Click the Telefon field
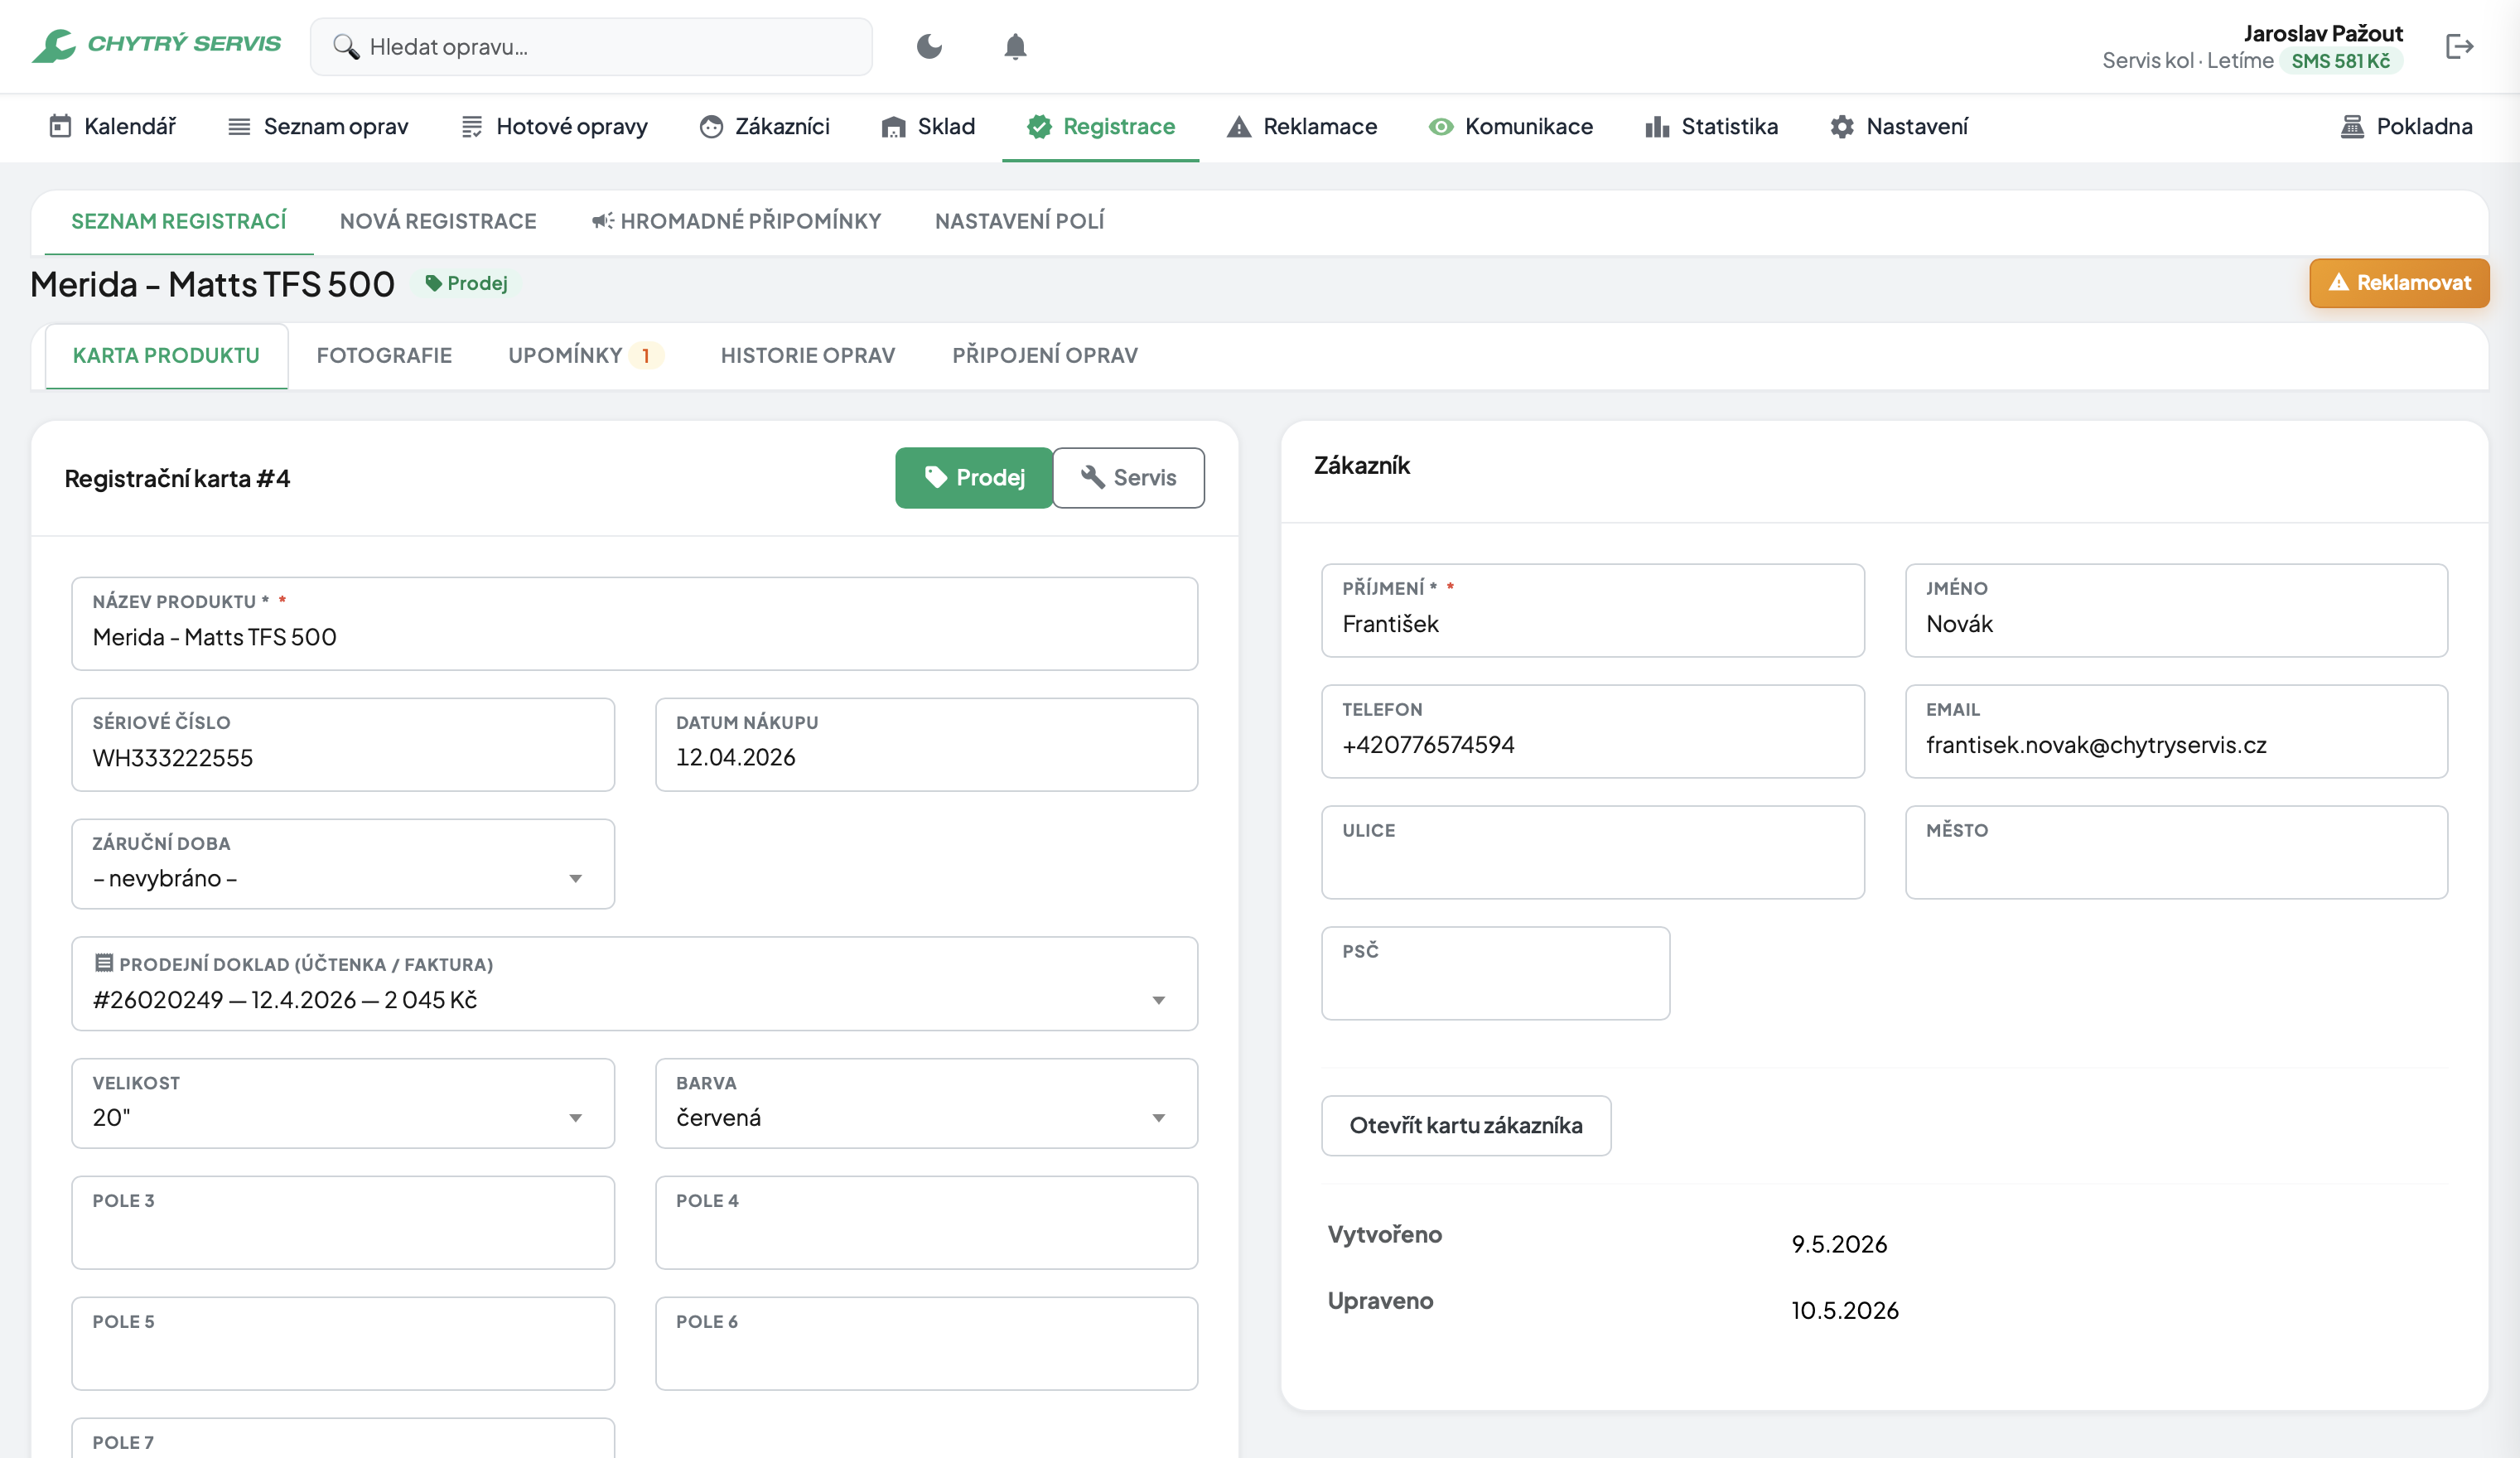Image resolution: width=2520 pixels, height=1458 pixels. pos(1593,732)
